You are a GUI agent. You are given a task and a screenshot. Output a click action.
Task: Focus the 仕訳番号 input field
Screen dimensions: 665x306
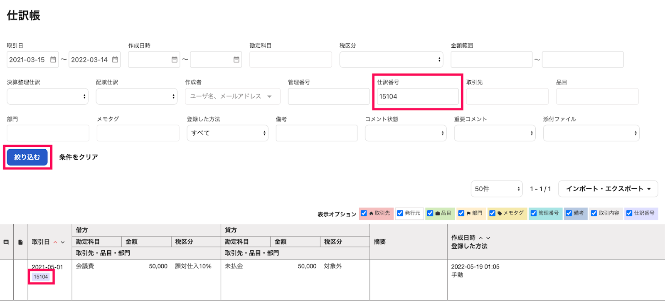417,96
